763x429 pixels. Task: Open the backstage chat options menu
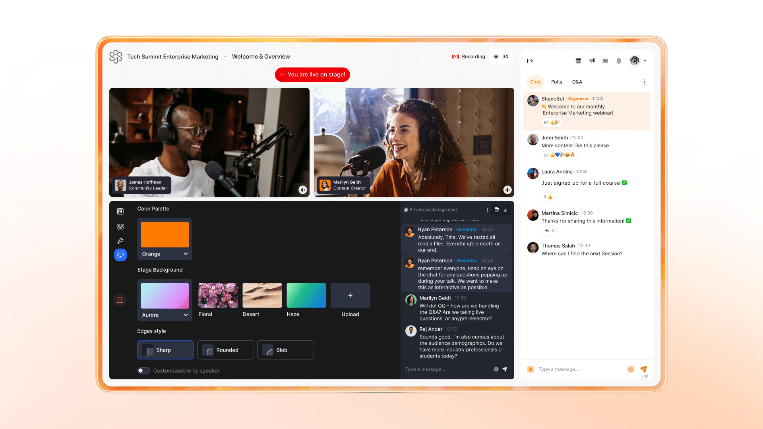click(487, 209)
